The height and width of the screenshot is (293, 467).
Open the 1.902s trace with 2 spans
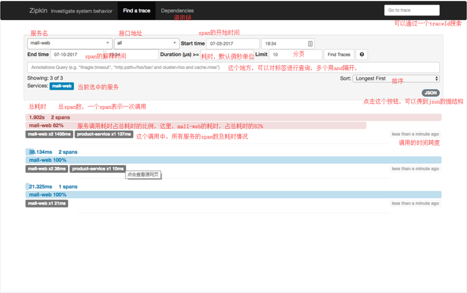pos(233,117)
